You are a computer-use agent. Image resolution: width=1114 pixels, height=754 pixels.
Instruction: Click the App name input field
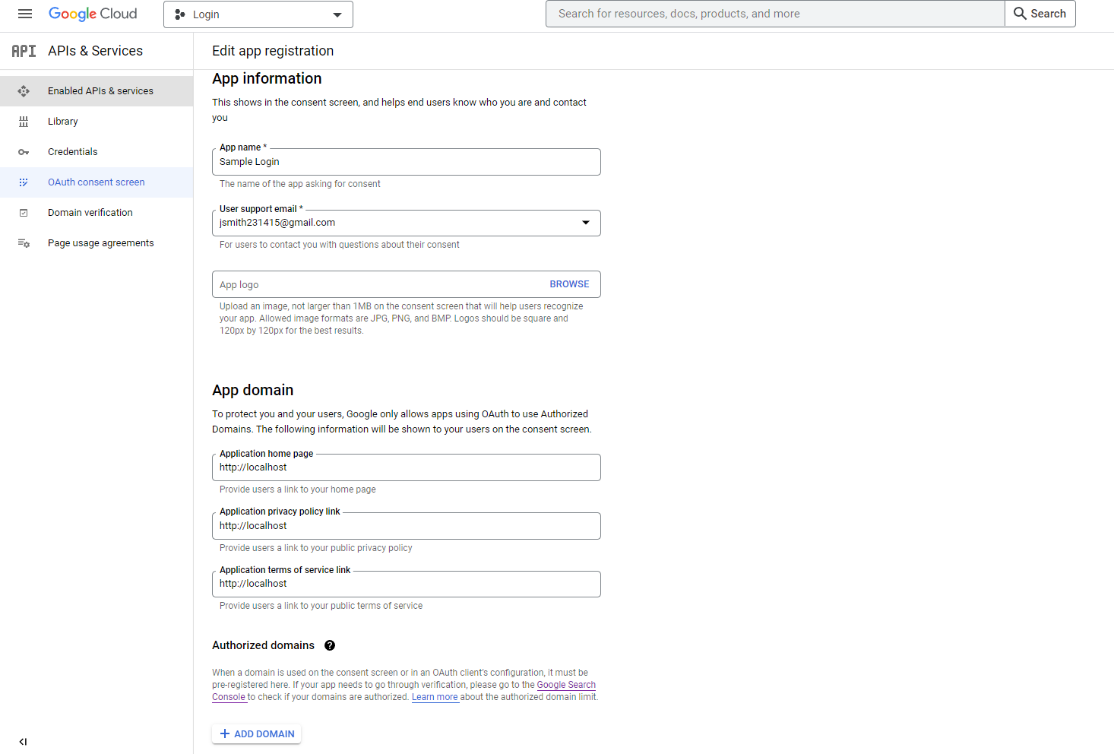click(406, 162)
